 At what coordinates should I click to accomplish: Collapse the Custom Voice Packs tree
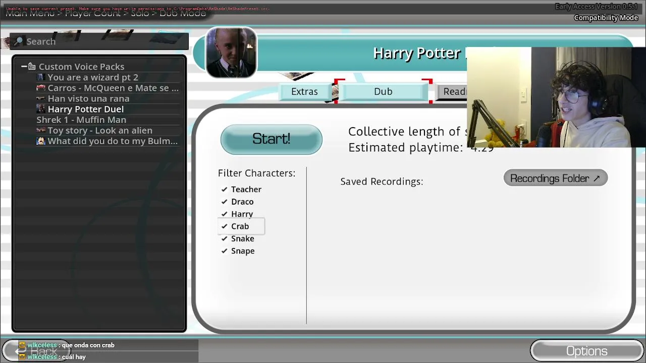[24, 67]
